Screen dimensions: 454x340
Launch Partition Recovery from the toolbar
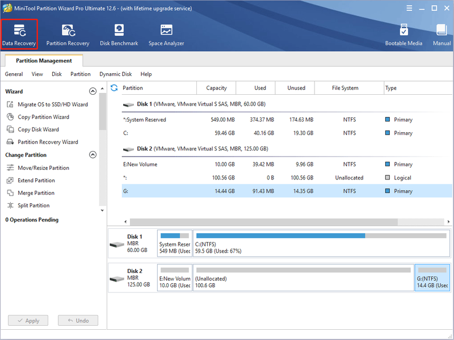pyautogui.click(x=68, y=35)
